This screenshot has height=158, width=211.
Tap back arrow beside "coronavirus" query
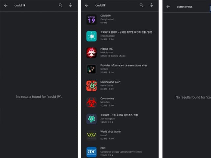[168, 6]
